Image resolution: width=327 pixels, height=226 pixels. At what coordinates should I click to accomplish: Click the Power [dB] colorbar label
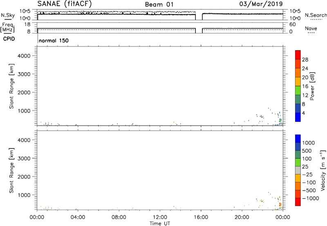(x=312, y=86)
